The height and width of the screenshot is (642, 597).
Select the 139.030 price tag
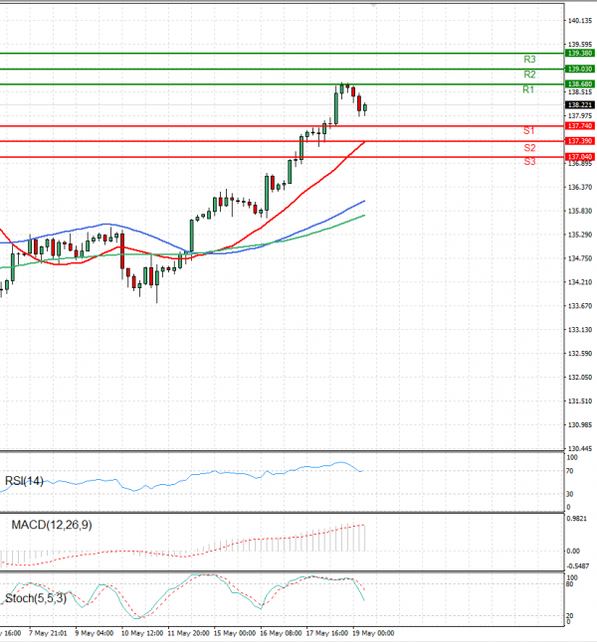tap(579, 69)
